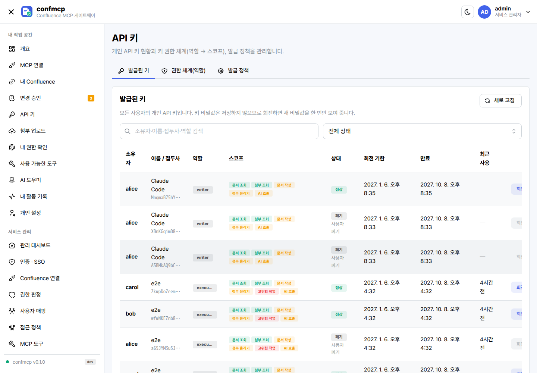Image resolution: width=537 pixels, height=373 pixels.
Task: Go to MCP 도구 in sidebar
Action: [52, 344]
